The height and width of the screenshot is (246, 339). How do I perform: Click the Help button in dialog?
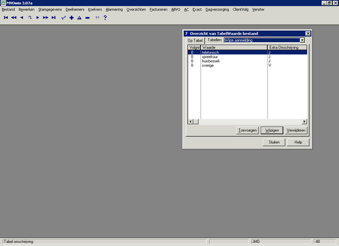click(298, 142)
